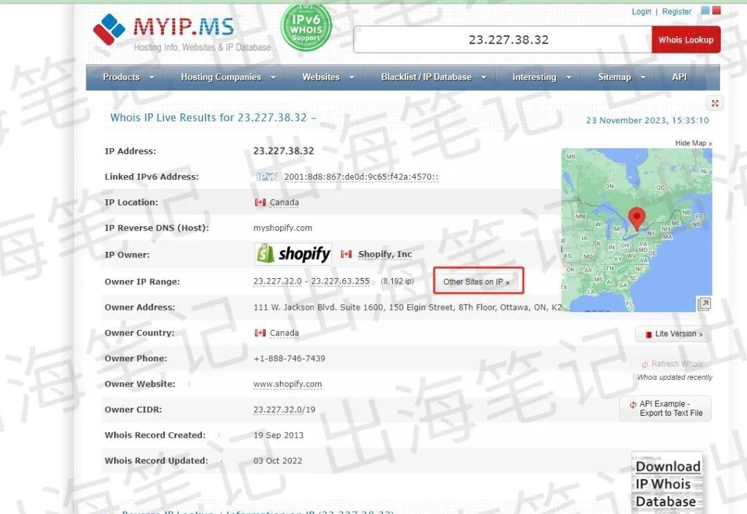Expand the Interesting dropdown arrow
Screen dimensions: 747x514
tap(569, 77)
